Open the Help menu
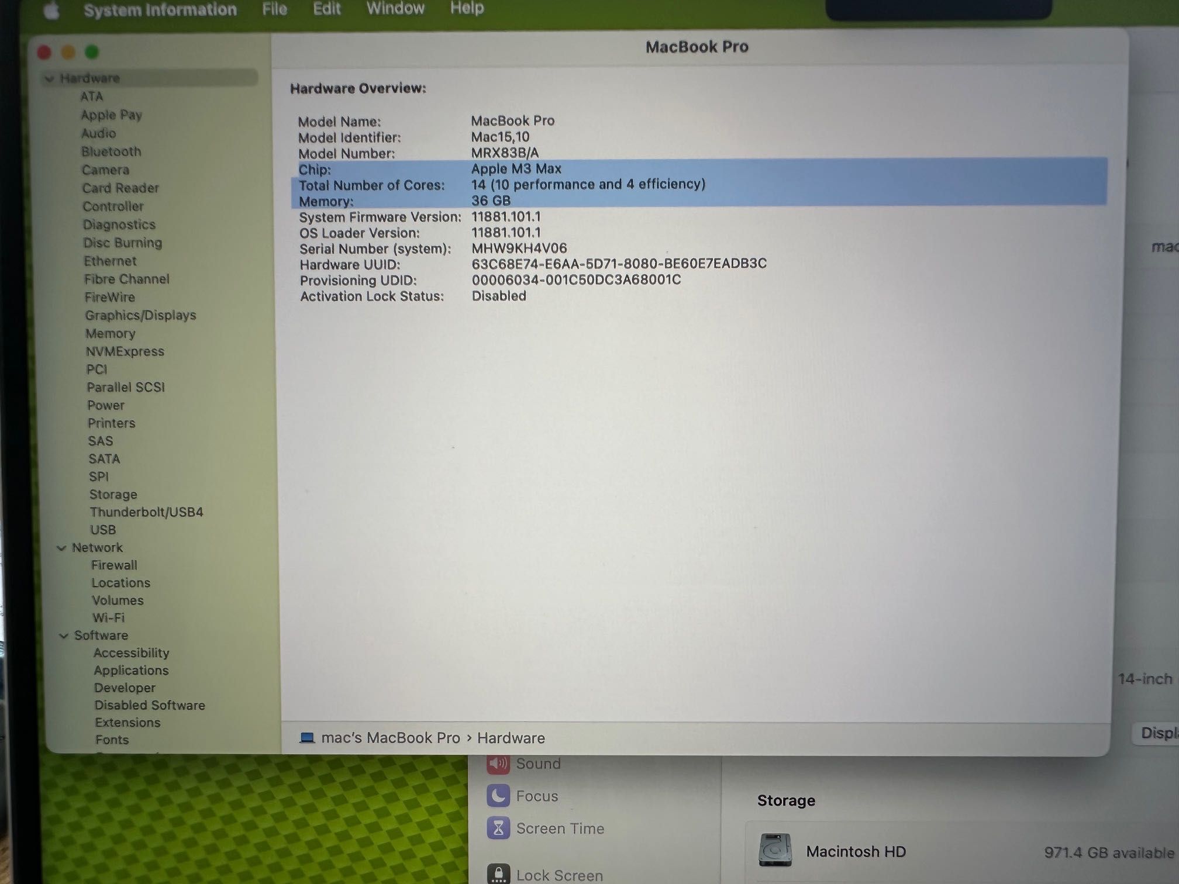This screenshot has height=884, width=1179. tap(467, 8)
